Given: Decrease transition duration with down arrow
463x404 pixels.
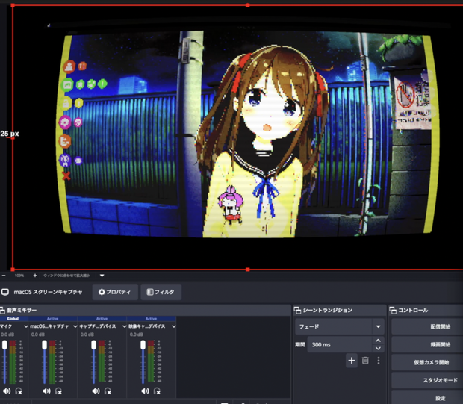Looking at the screenshot, I should click(378, 349).
